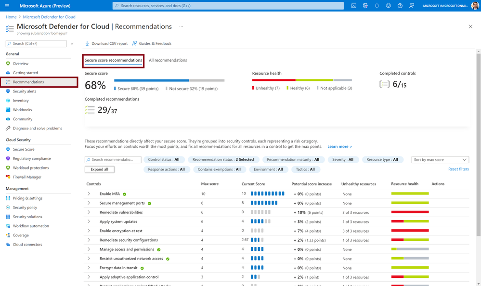Click the Coverage icon in sidebar
The width and height of the screenshot is (481, 286).
pyautogui.click(x=8, y=235)
